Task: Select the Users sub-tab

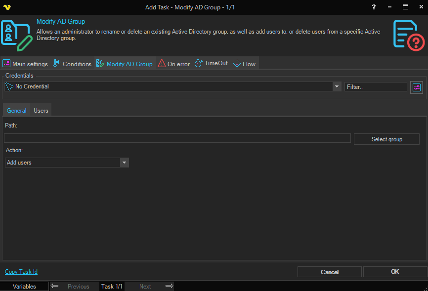Action: 41,111
